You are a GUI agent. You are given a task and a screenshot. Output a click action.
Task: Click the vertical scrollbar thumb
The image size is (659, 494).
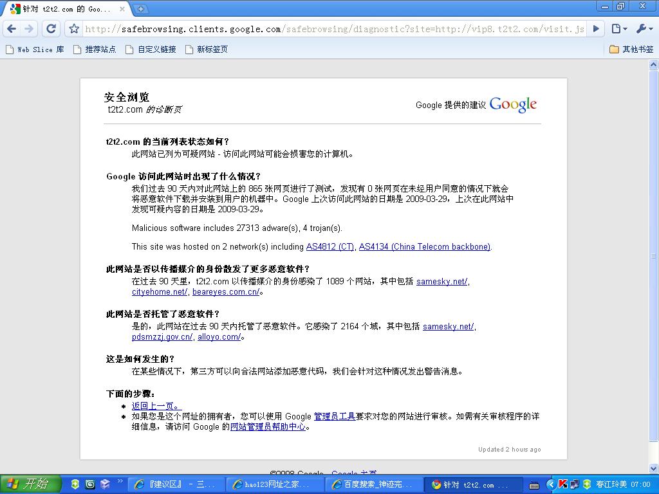tap(653, 255)
